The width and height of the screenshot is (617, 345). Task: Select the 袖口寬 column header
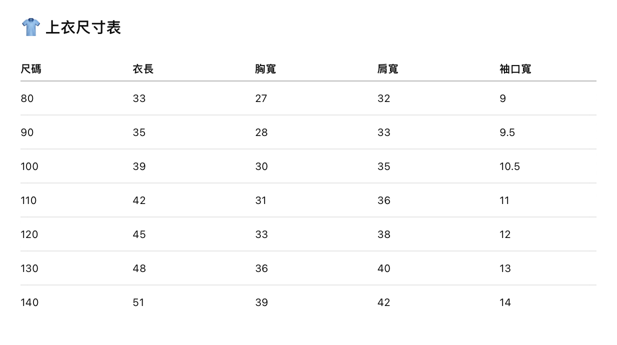click(515, 68)
